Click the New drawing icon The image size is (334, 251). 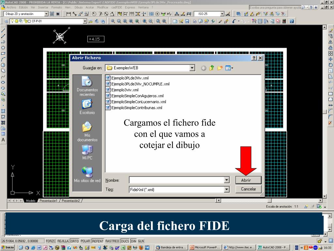click(175, 21)
